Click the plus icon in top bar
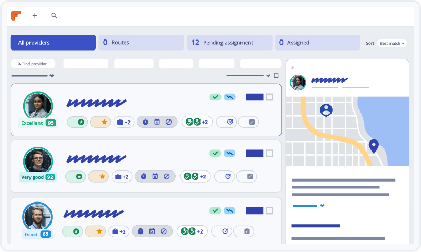This screenshot has width=421, height=252. [x=35, y=16]
